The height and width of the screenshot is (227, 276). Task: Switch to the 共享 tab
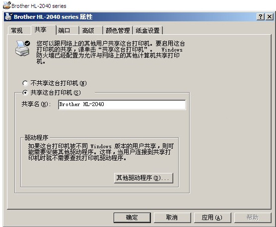coord(40,30)
